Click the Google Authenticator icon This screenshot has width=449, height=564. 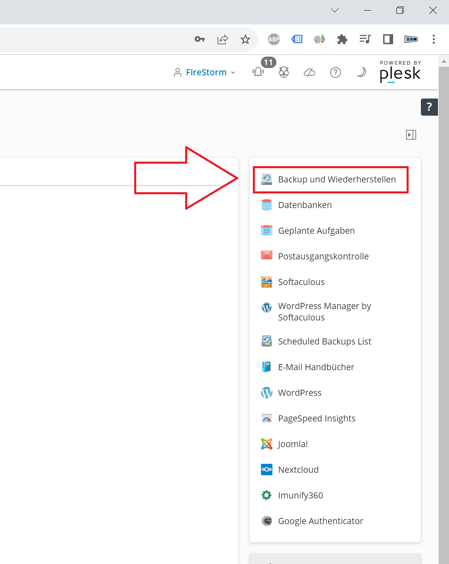pos(267,521)
